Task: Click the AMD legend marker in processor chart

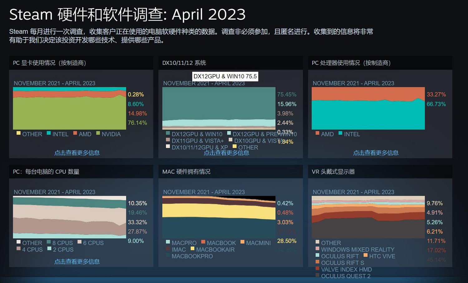Action: [317, 133]
